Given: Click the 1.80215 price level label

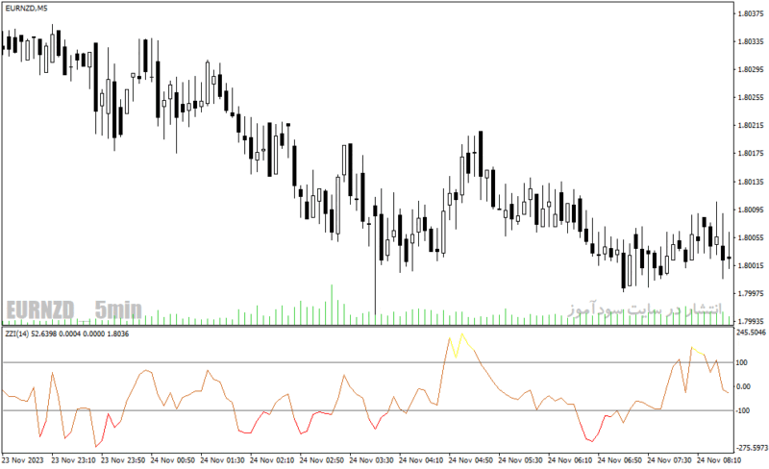Looking at the screenshot, I should pos(751,126).
